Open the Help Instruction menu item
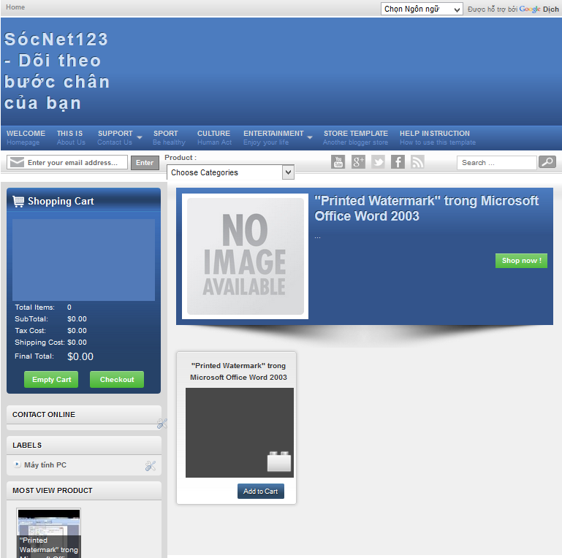The image size is (562, 558). click(438, 137)
